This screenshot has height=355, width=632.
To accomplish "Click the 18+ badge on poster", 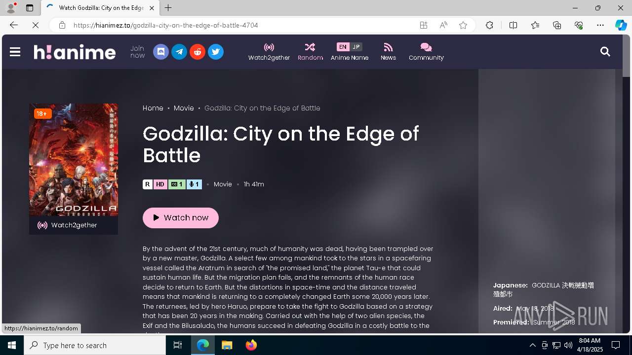I will 42,114.
